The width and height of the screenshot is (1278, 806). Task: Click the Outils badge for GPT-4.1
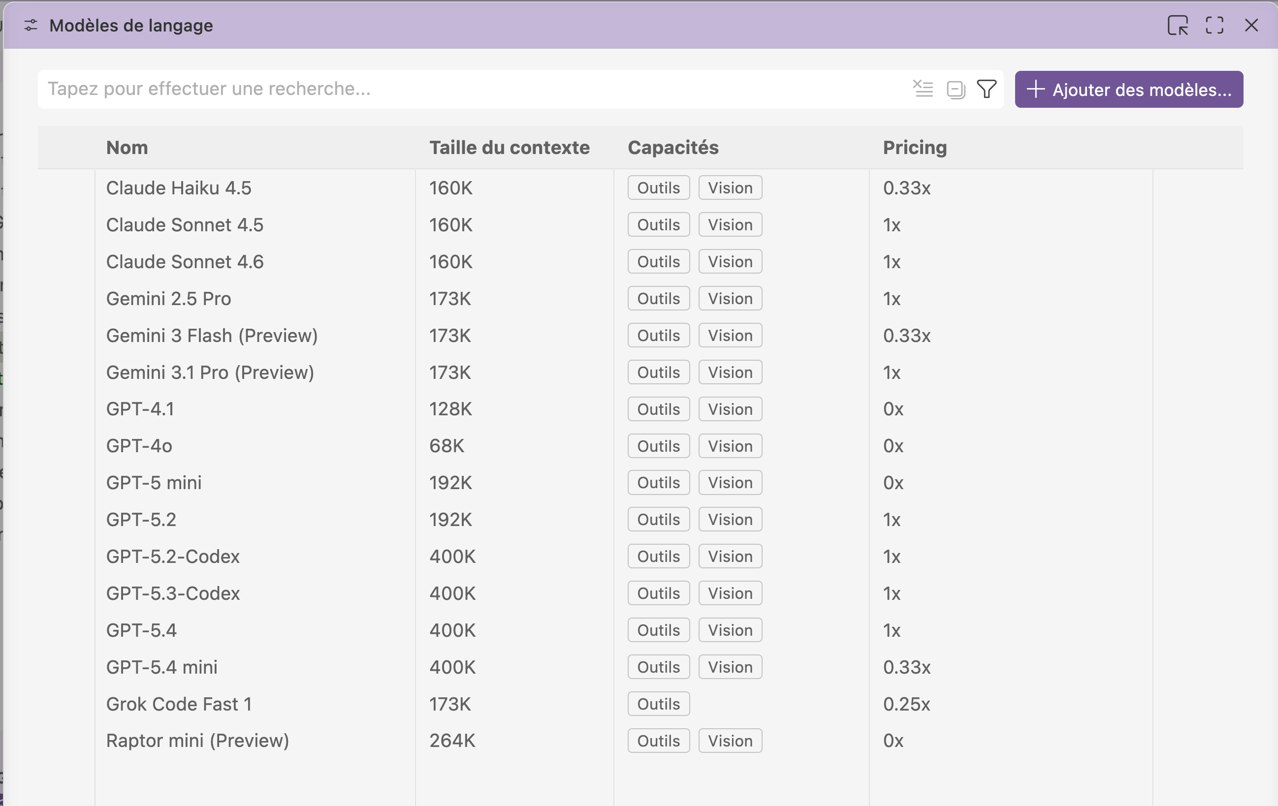click(659, 409)
